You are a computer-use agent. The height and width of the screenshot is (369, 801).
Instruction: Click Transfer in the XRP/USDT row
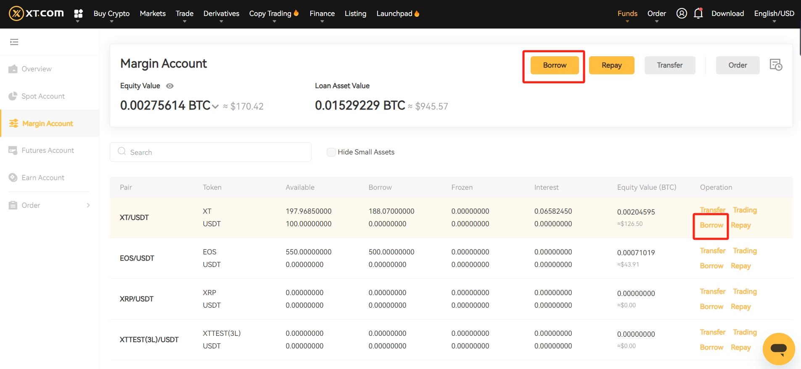coord(713,291)
